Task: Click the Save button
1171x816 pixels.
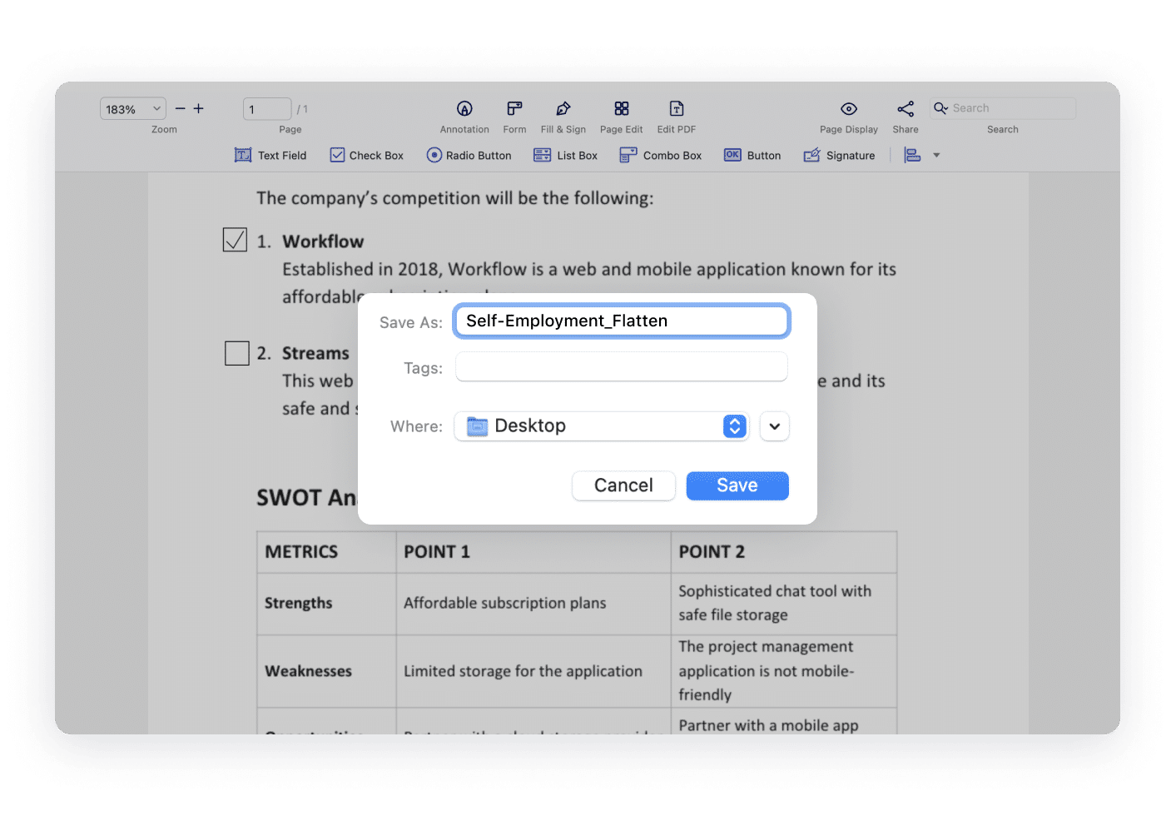Action: coord(737,485)
